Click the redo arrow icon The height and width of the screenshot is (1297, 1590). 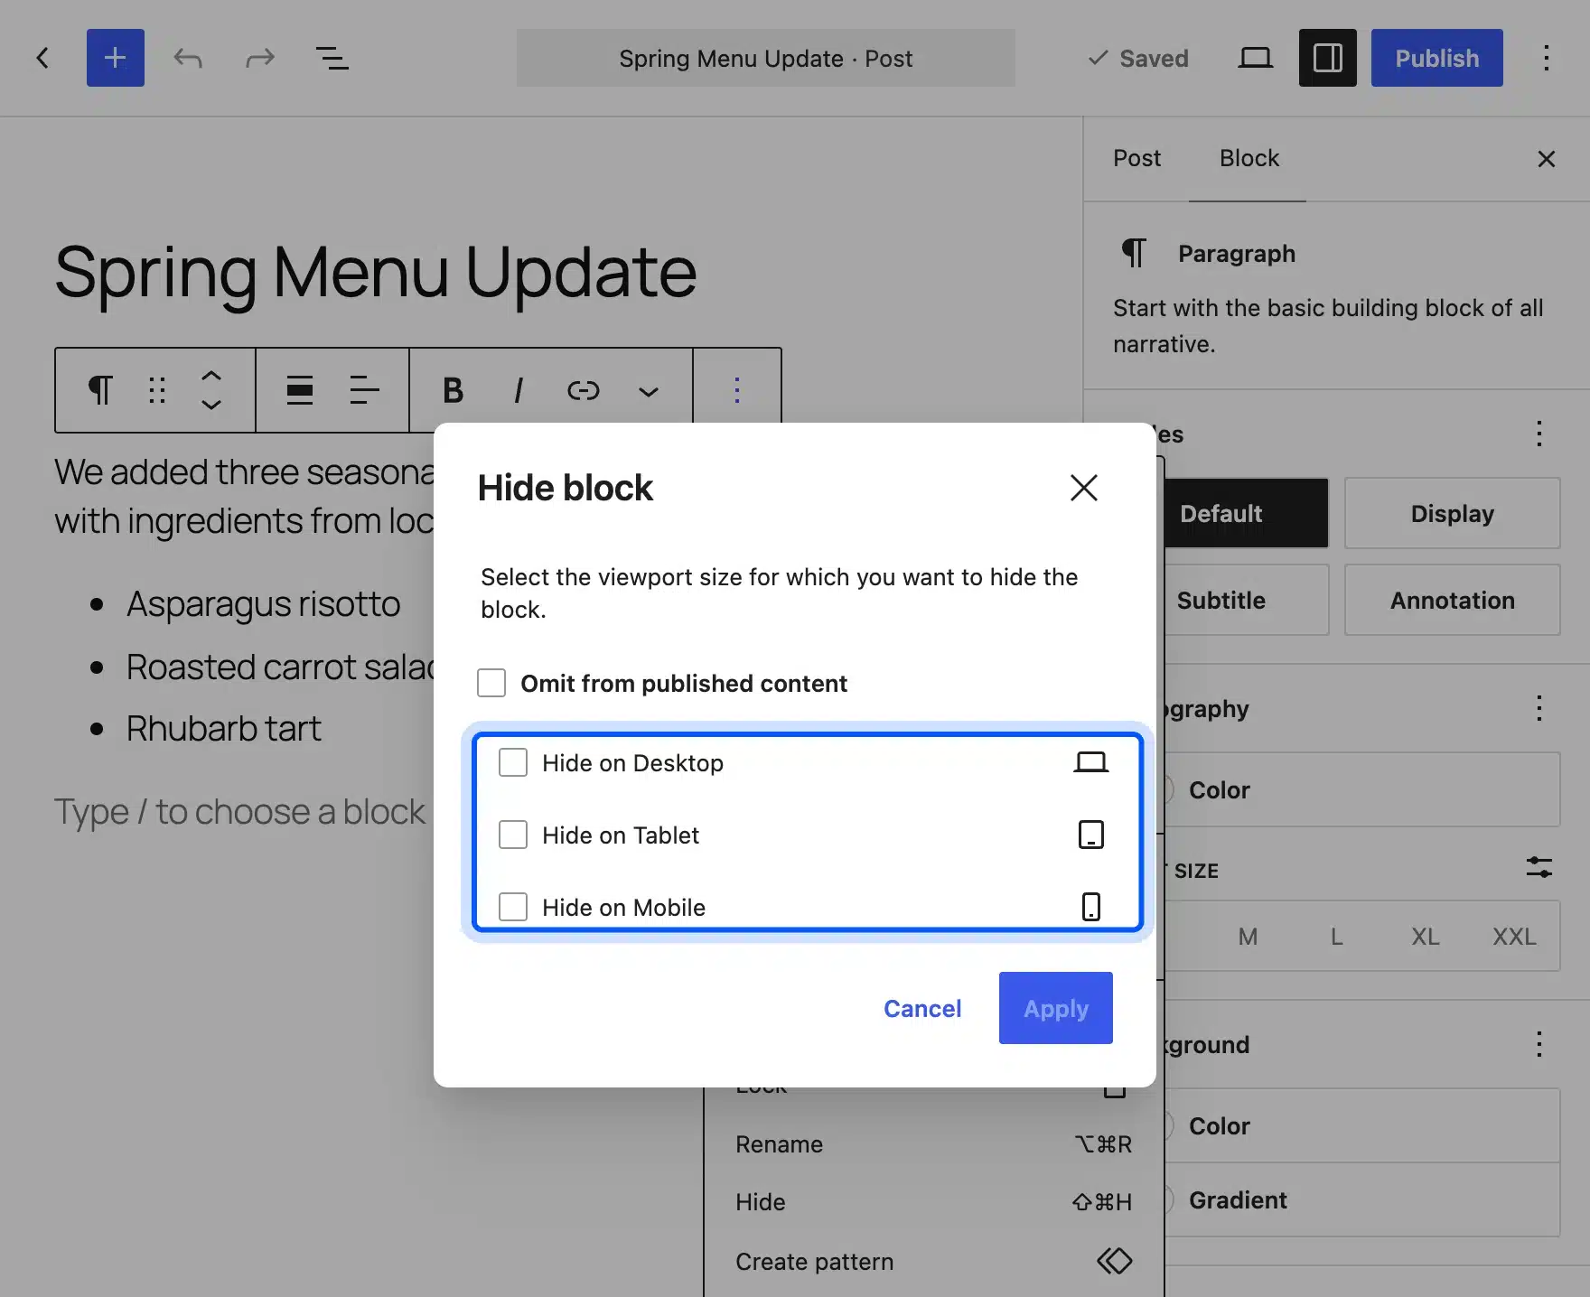[260, 59]
